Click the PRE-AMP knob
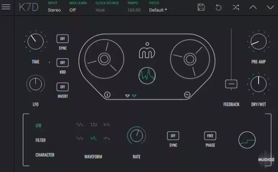This screenshot has height=172, width=278. pos(259,42)
